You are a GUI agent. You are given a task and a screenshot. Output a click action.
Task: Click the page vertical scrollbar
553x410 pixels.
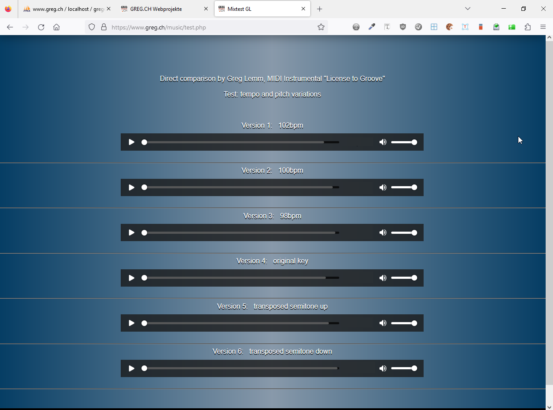549,213
